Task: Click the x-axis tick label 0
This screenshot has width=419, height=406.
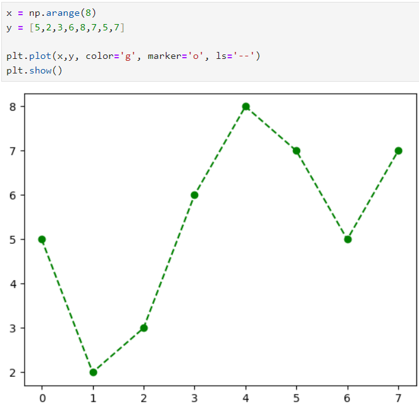Action: pos(42,398)
